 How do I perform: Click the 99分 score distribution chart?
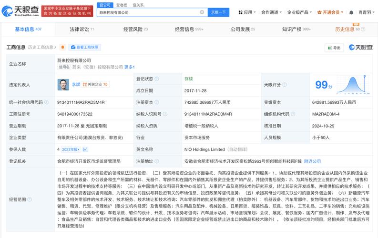353,84
